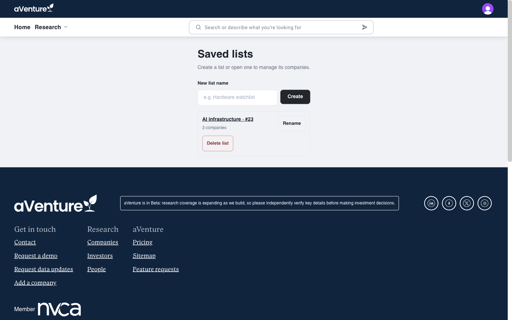Open the LinkedIn social icon

click(x=431, y=203)
